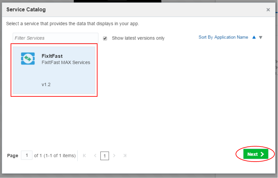Click the 'Show latest versions only' label
This screenshot has height=178, width=278.
138,38
